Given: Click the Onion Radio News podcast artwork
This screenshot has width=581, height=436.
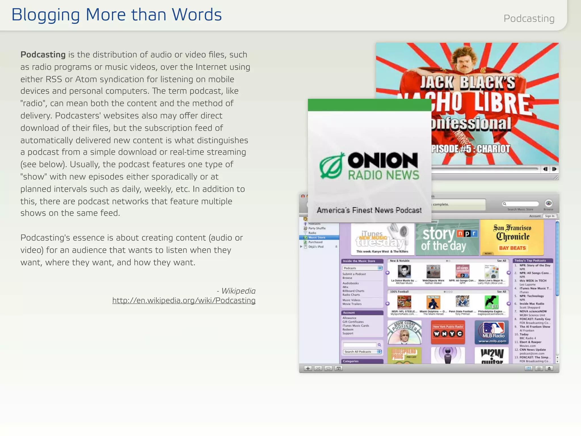Looking at the screenshot, I should (x=369, y=161).
